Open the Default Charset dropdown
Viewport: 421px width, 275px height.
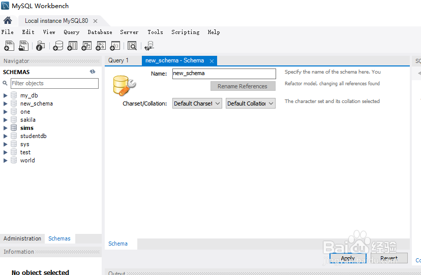197,103
